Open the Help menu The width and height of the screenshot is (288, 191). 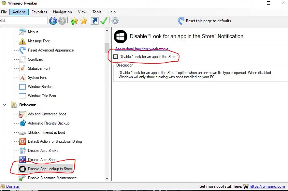[111, 12]
